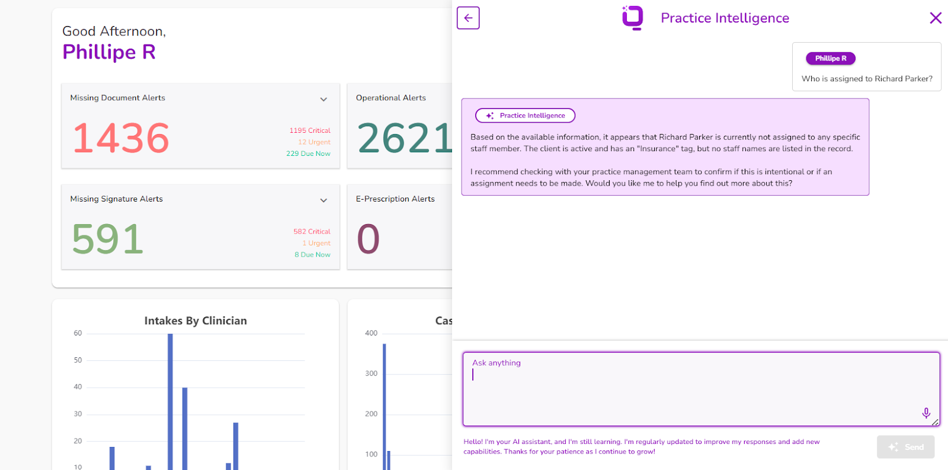948x470 pixels.
Task: Click the 1 Urgent signature alert
Action: point(316,243)
